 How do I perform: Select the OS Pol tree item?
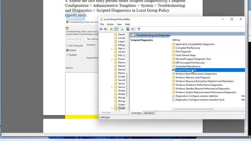[122, 52]
